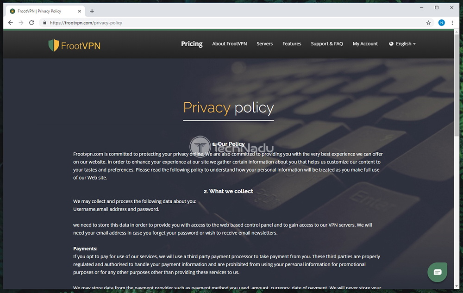Screen dimensions: 463x293
Task: Reload the page with the refresh icon
Action: click(31, 23)
